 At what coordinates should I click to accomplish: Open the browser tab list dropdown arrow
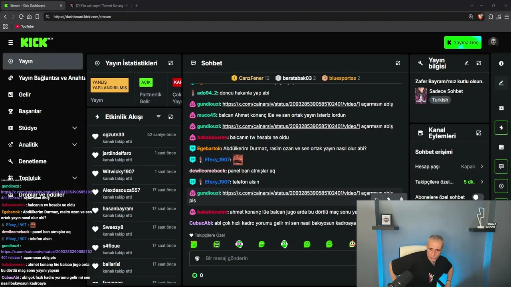click(471, 6)
